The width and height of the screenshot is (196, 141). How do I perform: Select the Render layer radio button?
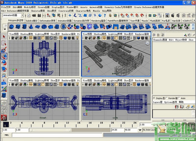pos(167,98)
